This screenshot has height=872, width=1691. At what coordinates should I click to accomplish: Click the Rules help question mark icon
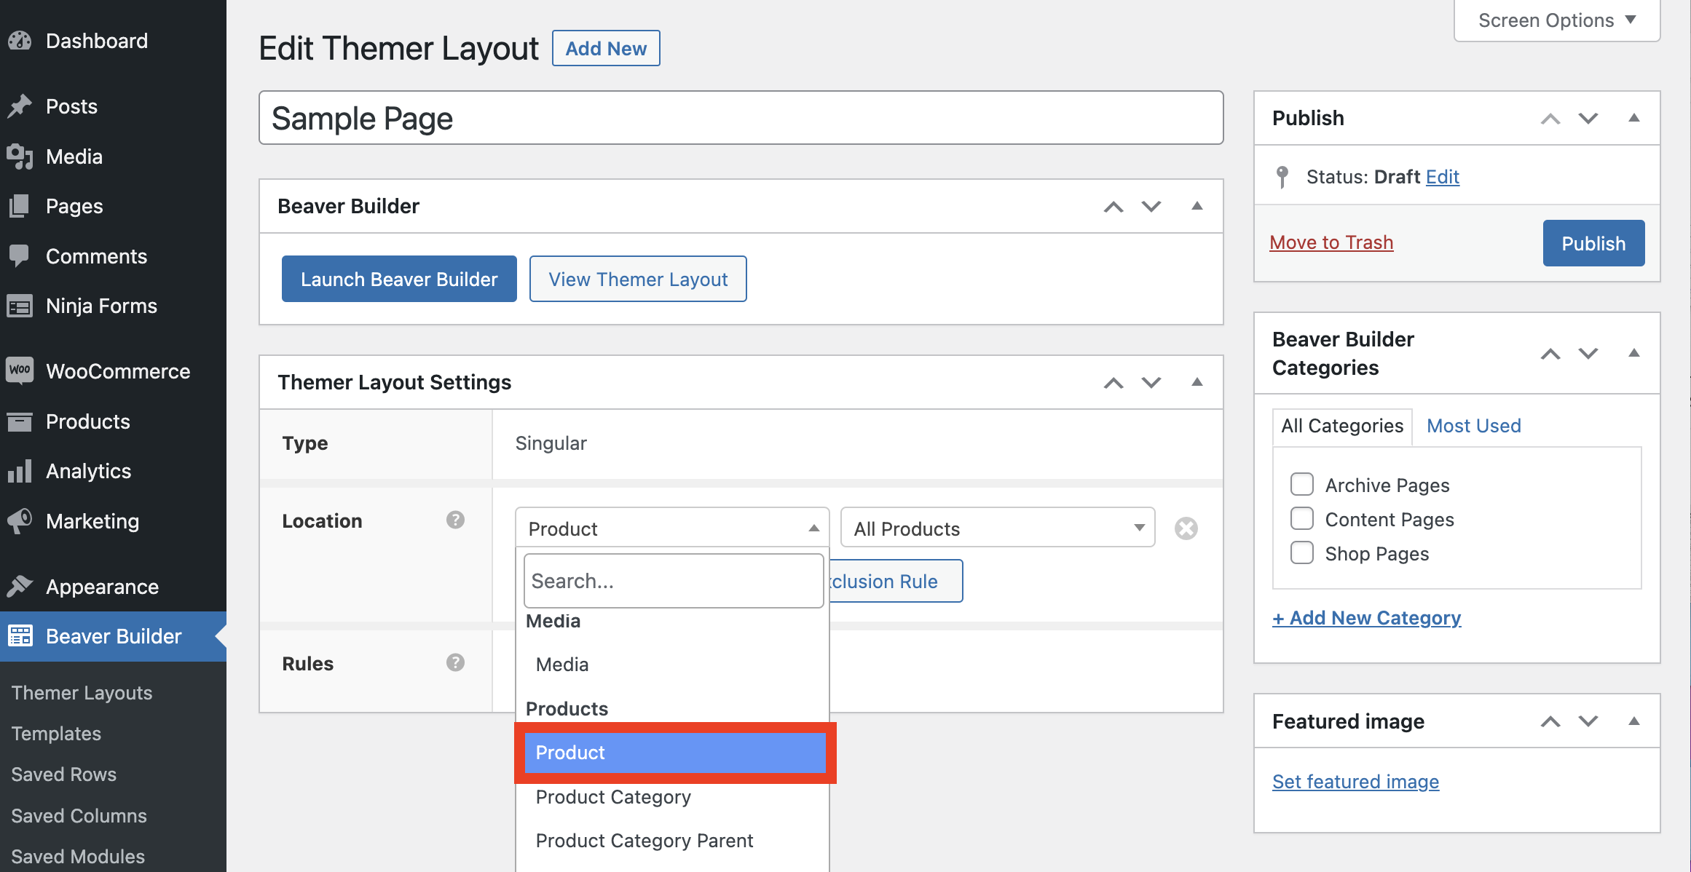(x=455, y=662)
